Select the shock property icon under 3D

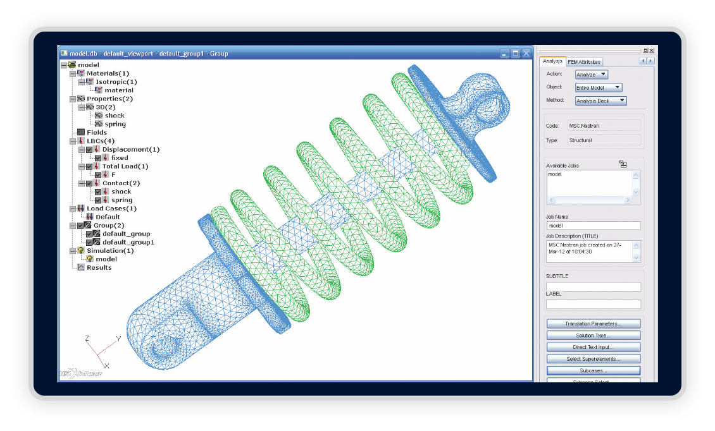[x=99, y=116]
